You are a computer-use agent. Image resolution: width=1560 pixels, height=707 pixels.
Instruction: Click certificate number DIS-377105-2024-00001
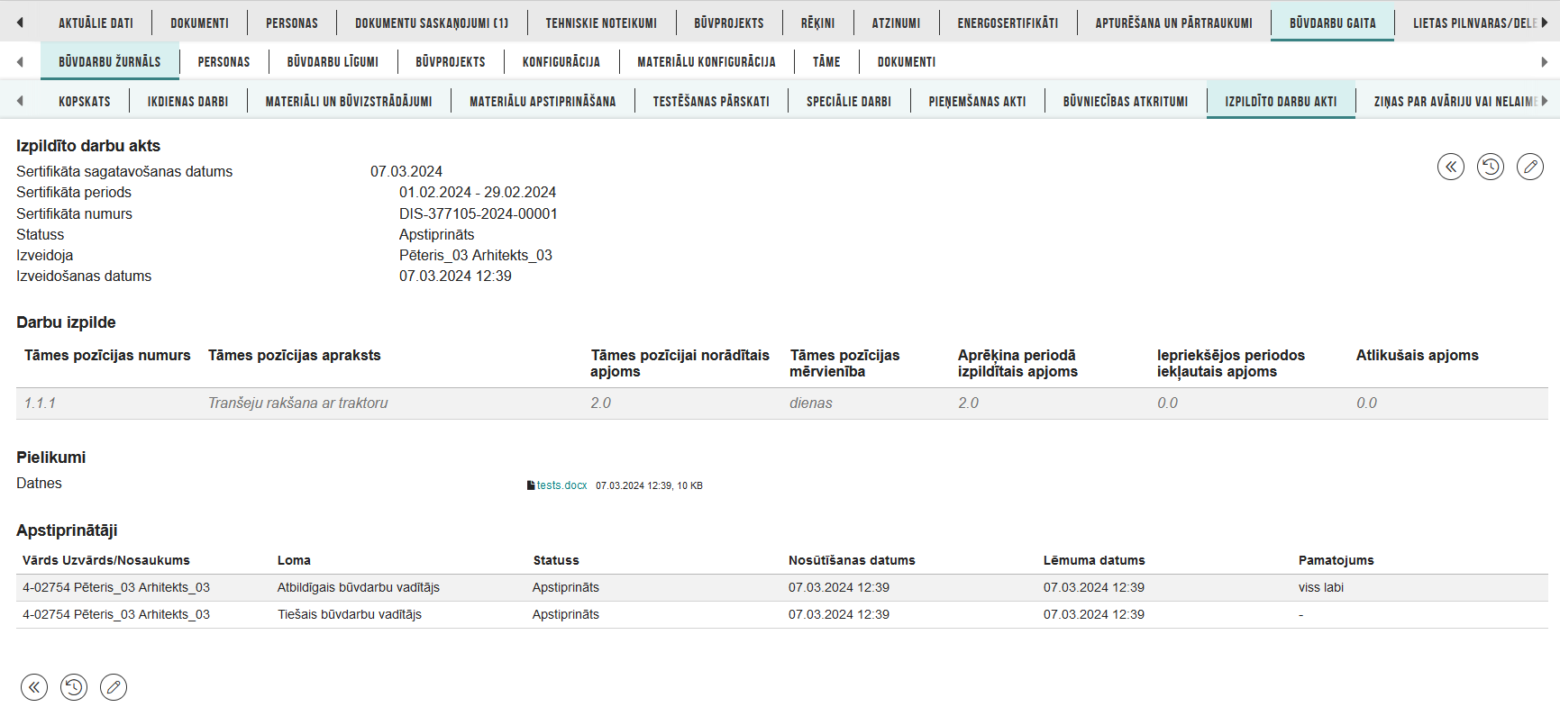pos(479,213)
